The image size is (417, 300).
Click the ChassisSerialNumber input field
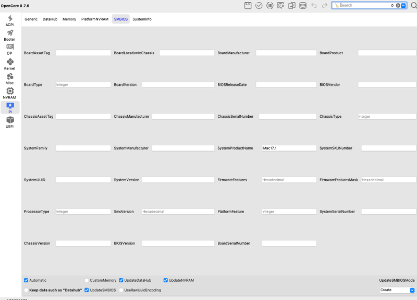[288, 116]
